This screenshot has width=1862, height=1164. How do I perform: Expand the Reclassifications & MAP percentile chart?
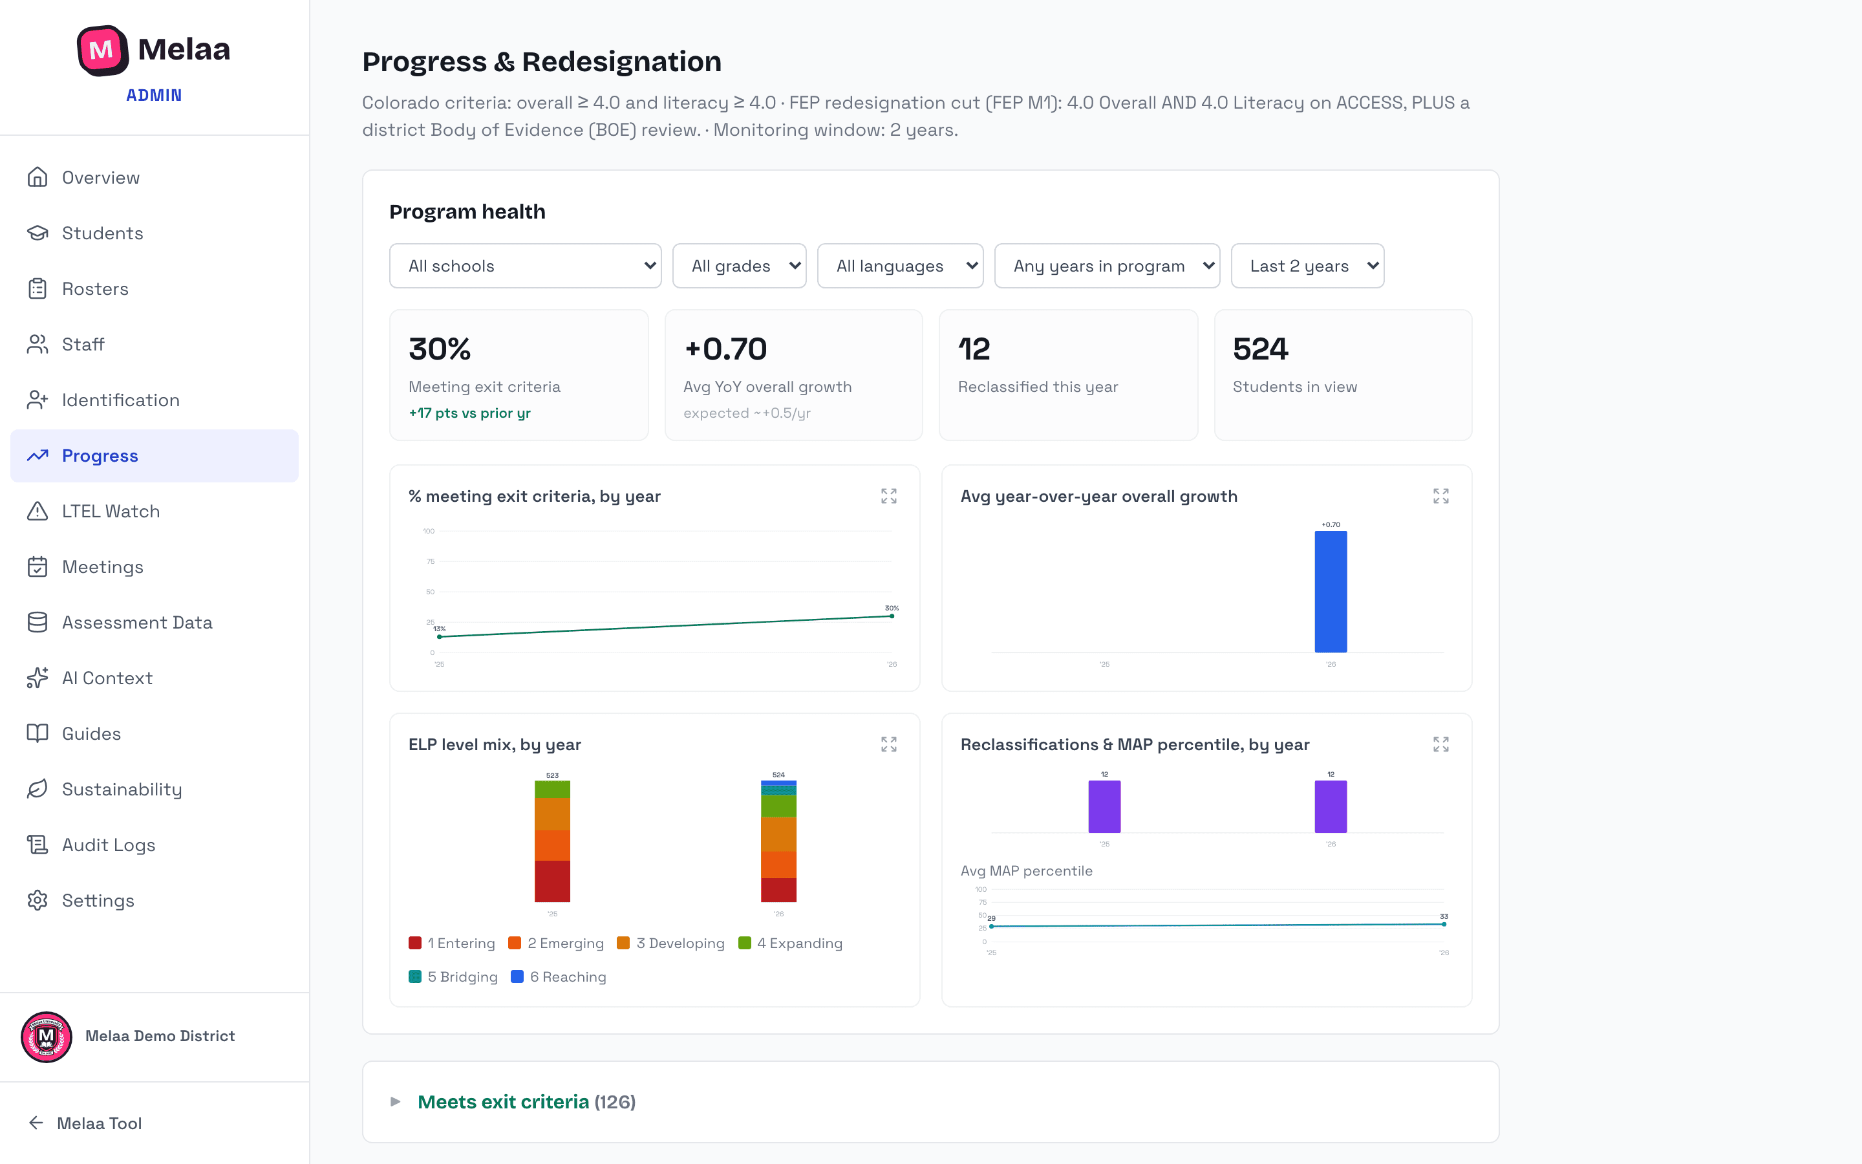click(1440, 744)
